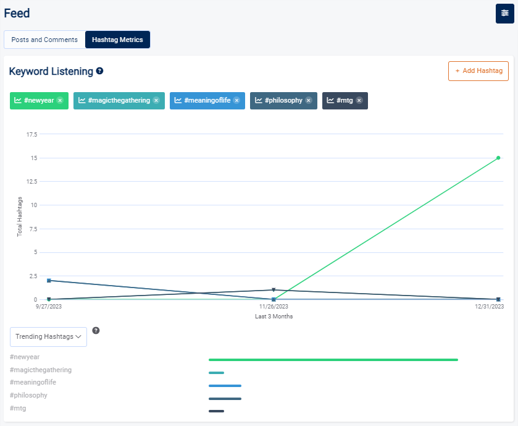This screenshot has width=518, height=426.
Task: Click the Keyword Listening help icon
Action: point(99,71)
